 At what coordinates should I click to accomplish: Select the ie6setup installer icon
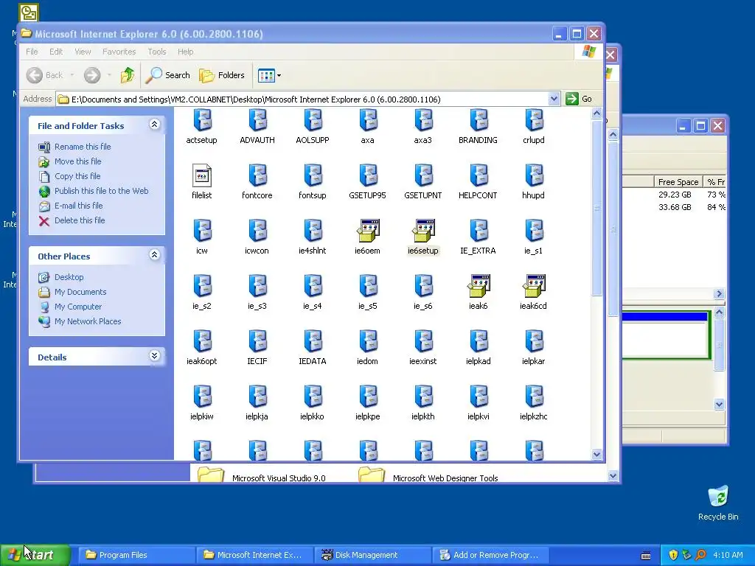[x=423, y=231]
